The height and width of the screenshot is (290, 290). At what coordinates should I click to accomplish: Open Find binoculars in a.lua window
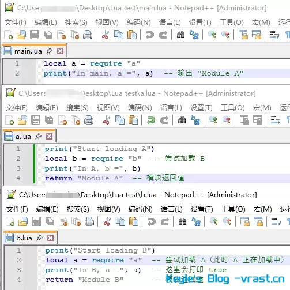182,120
